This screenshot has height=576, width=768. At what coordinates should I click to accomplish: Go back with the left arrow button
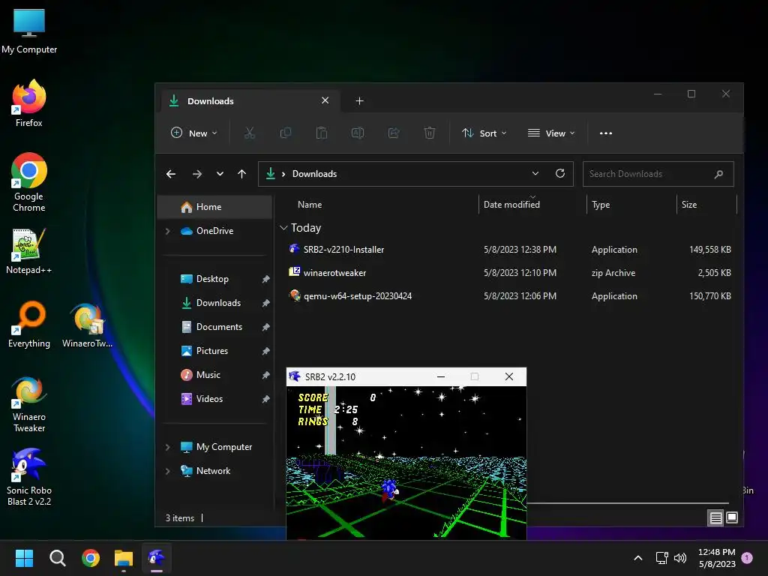pyautogui.click(x=171, y=174)
